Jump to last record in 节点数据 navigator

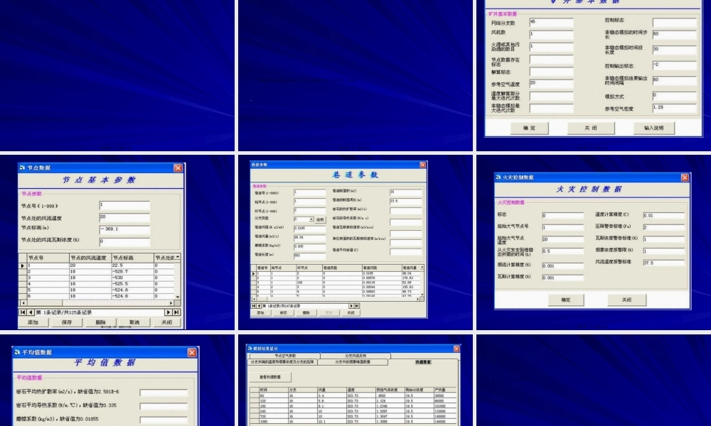point(176,312)
